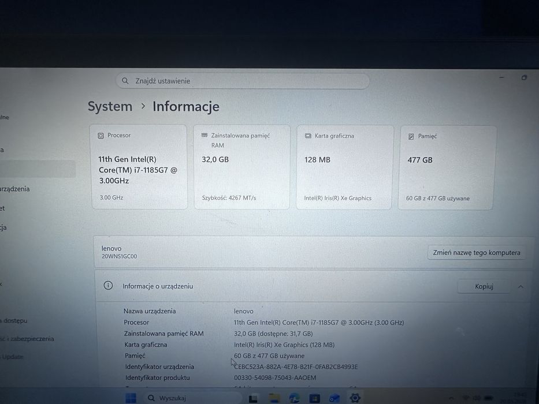Click the breadcrumb chevron after System
Viewport: 539px width, 404px height.
pyautogui.click(x=143, y=107)
